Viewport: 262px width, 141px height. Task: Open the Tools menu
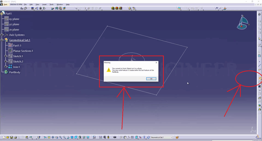click(51, 5)
